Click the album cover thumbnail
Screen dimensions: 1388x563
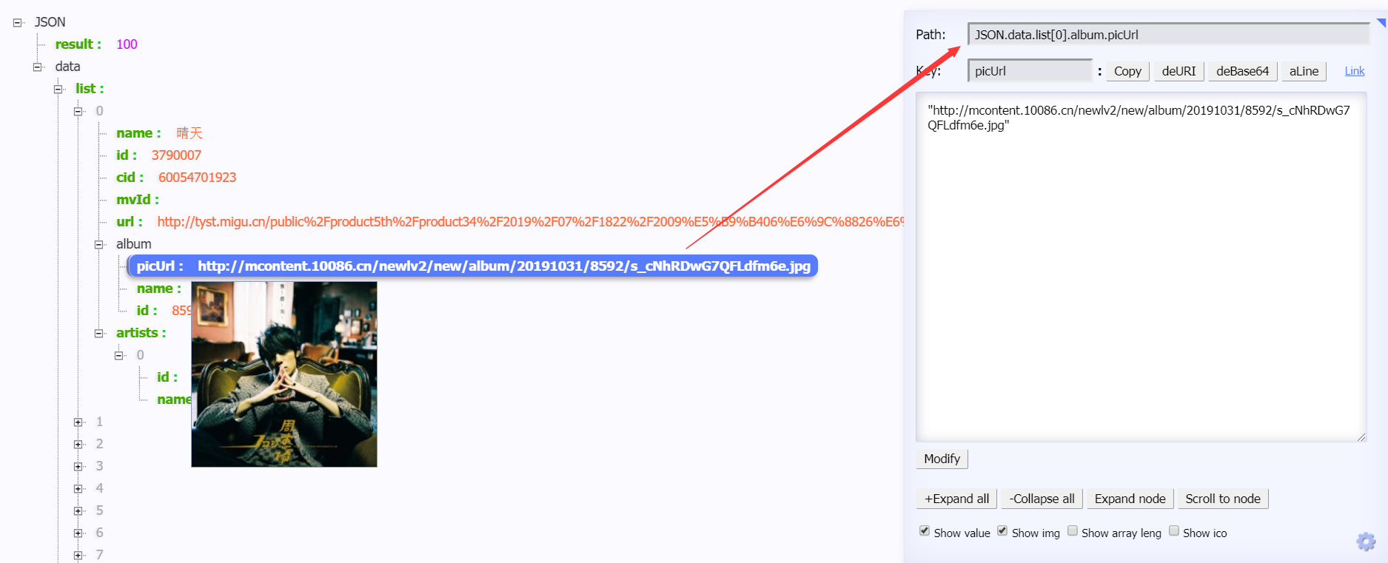click(x=284, y=374)
